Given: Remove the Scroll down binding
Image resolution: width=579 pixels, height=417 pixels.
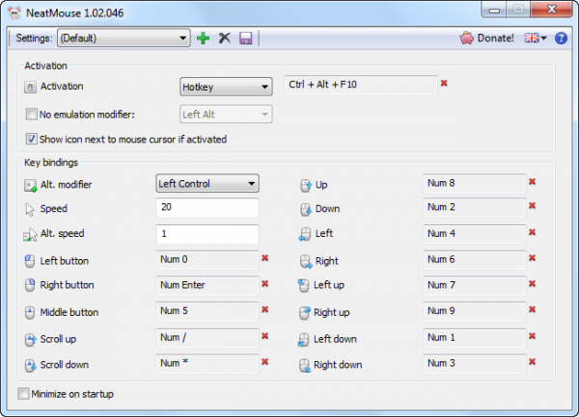Looking at the screenshot, I should click(264, 362).
